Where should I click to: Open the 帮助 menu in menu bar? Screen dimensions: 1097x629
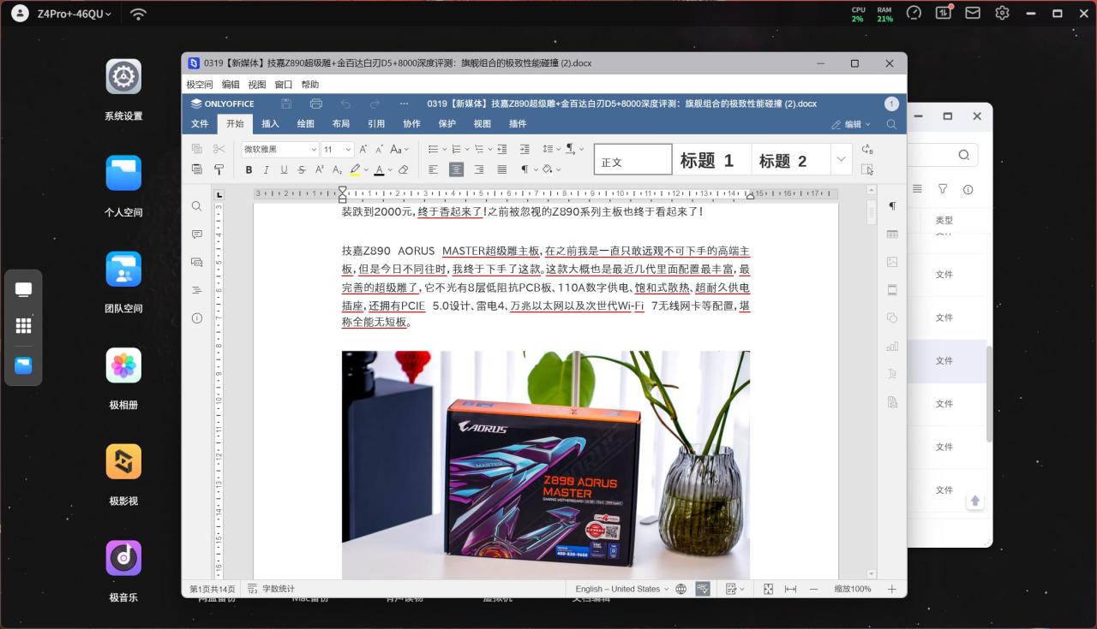coord(310,85)
